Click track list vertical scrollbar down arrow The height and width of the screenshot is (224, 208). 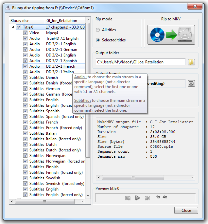click(88, 196)
